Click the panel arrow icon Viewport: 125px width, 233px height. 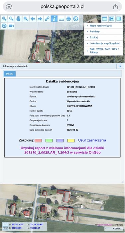[112, 19]
